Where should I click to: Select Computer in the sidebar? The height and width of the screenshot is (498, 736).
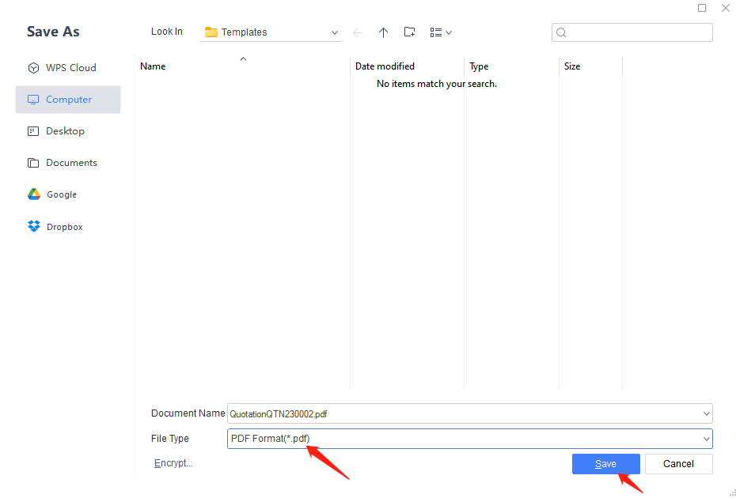[x=68, y=100]
